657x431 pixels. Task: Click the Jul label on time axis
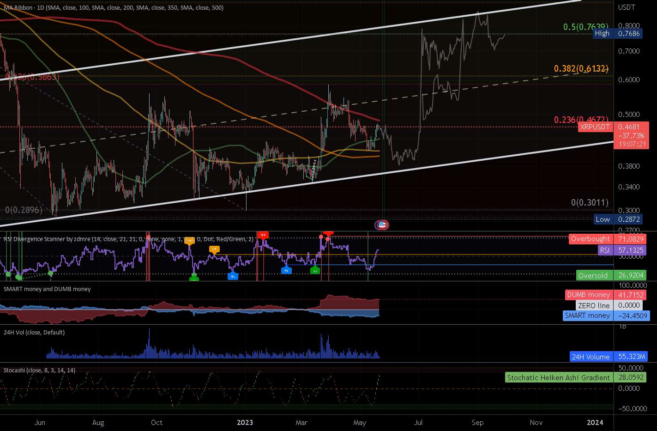tap(419, 422)
